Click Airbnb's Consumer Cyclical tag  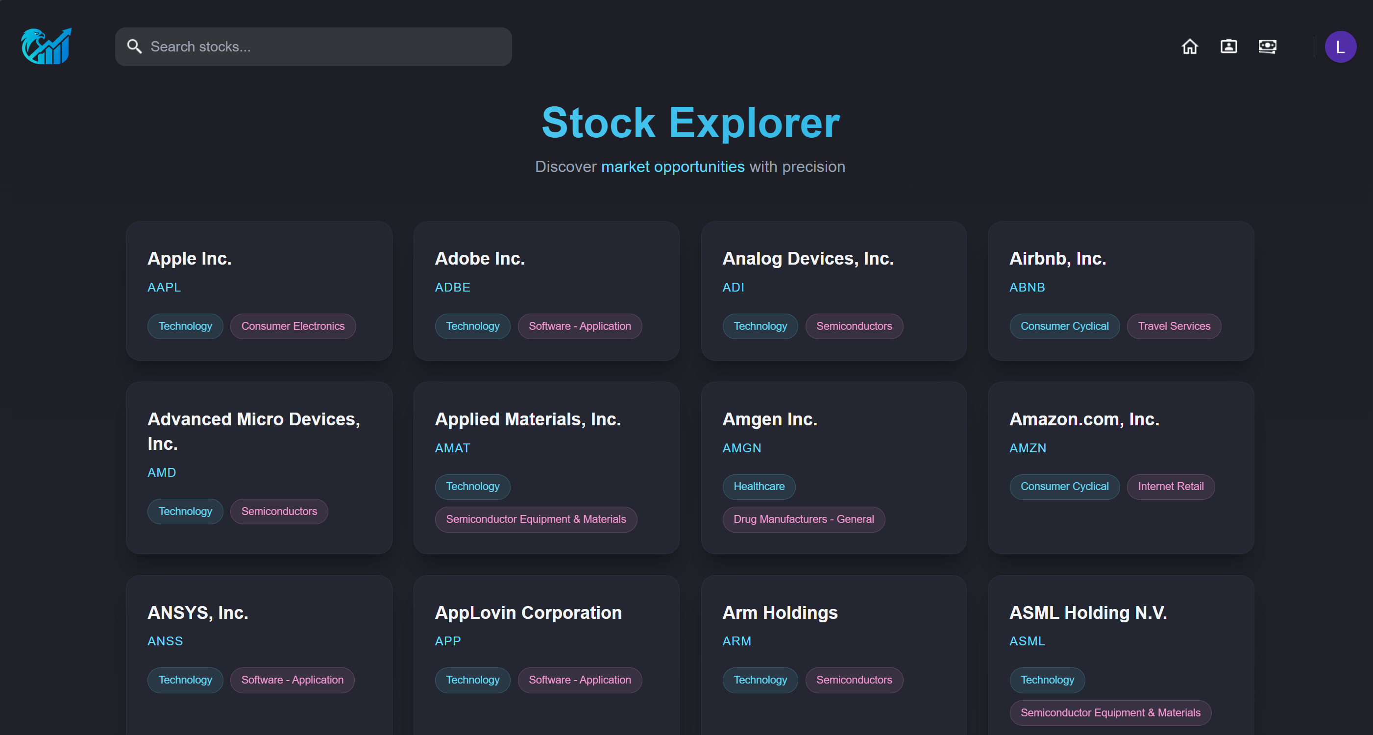[x=1064, y=326]
